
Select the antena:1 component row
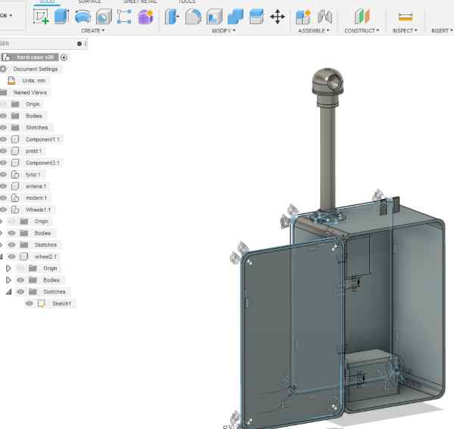click(36, 186)
